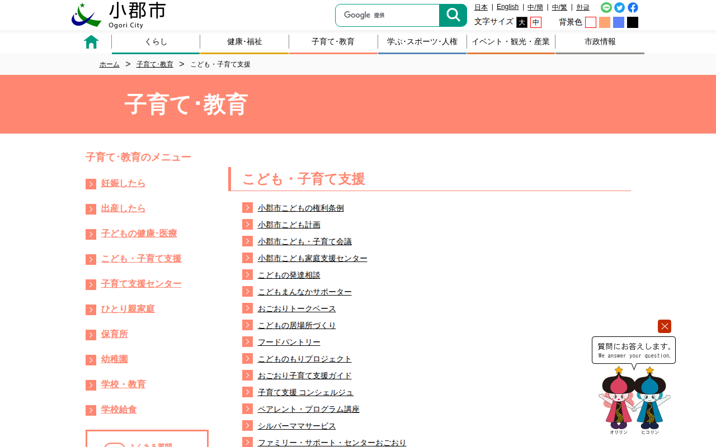
Task: Go to 子育て･教育 breadcrumb link
Action: (155, 64)
